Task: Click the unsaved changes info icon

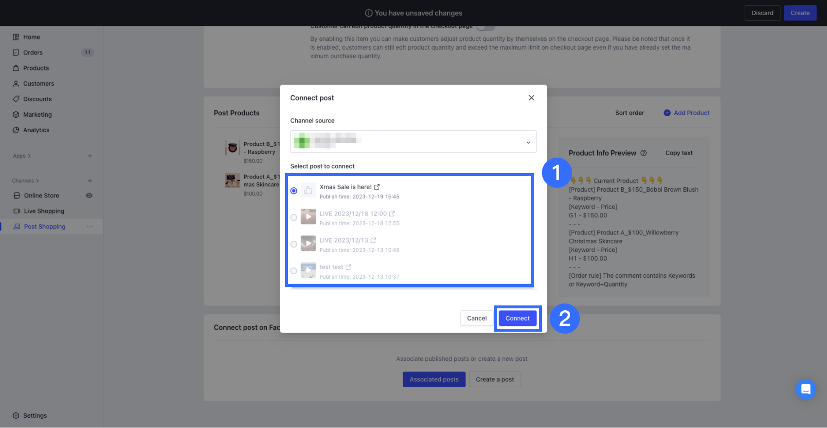Action: pos(369,13)
